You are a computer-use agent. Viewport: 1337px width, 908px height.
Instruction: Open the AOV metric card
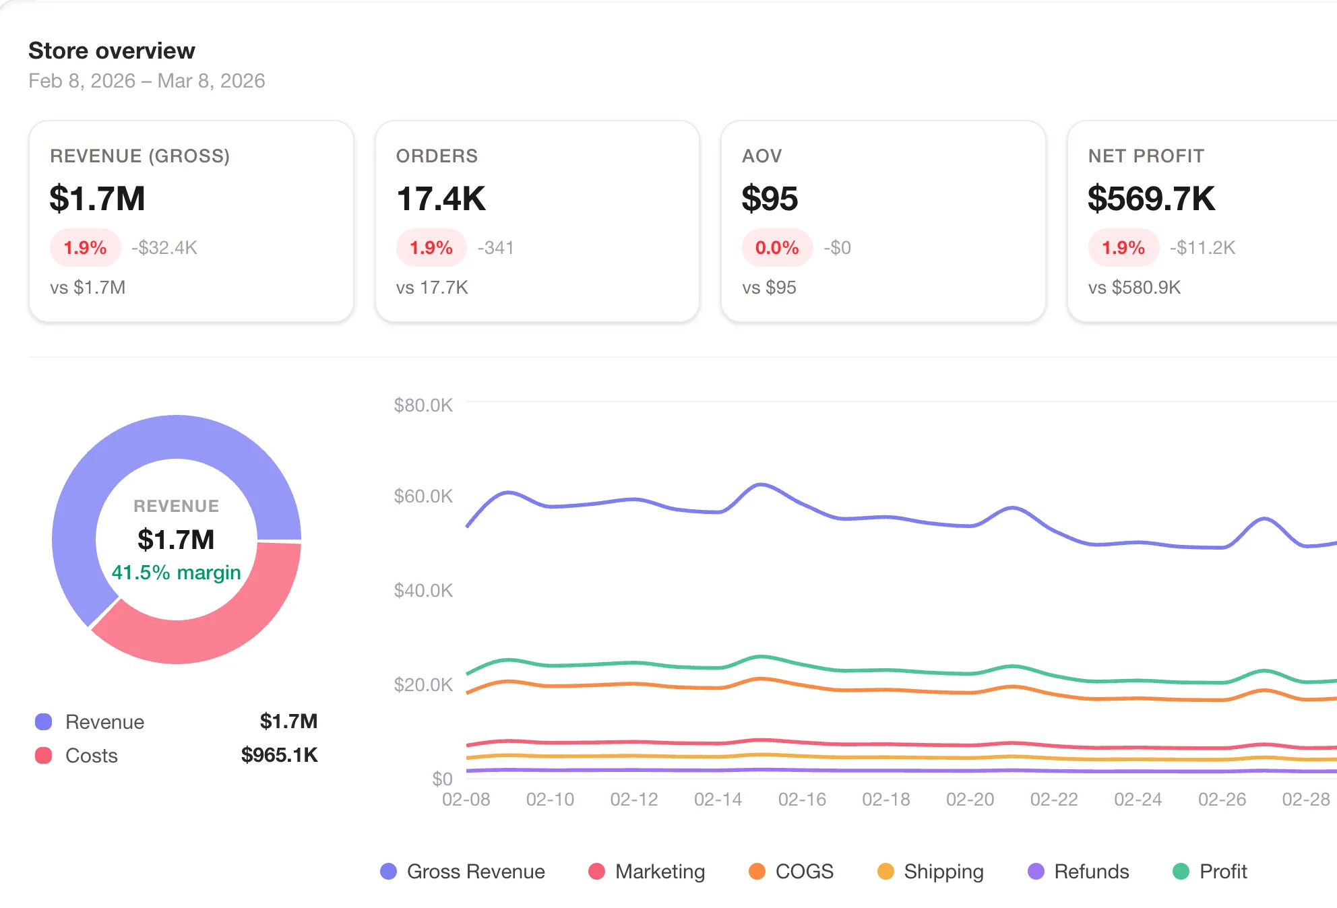click(x=883, y=222)
